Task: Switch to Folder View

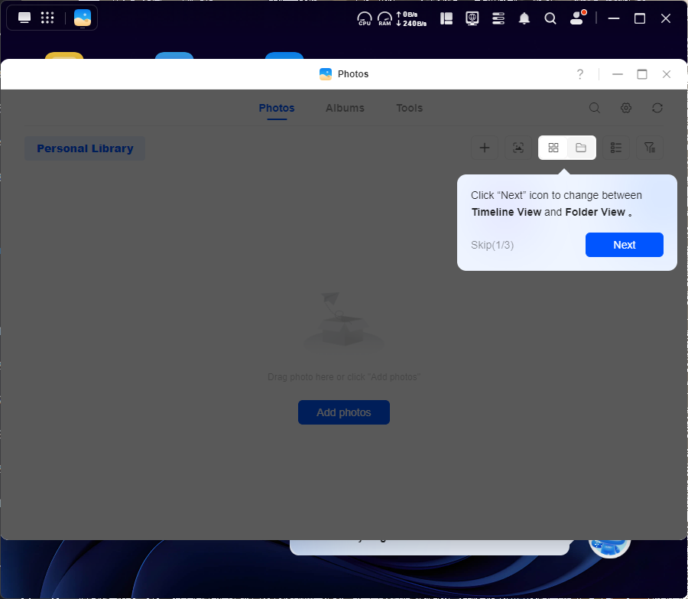Action: coord(581,148)
